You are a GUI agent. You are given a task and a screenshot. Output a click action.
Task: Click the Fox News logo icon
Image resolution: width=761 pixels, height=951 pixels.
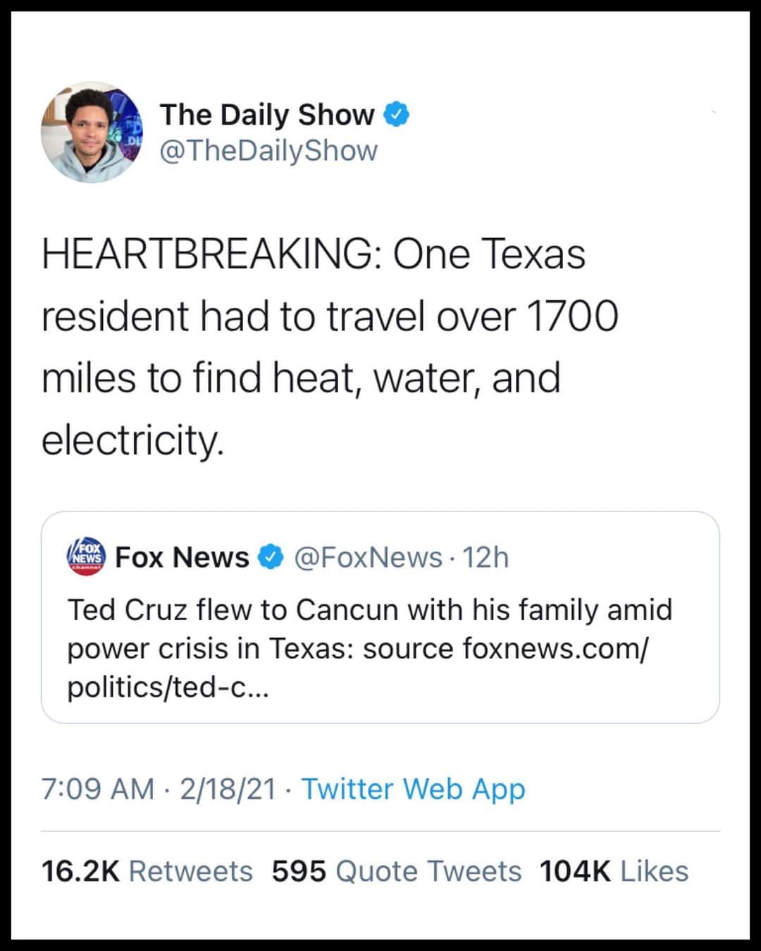(x=85, y=557)
